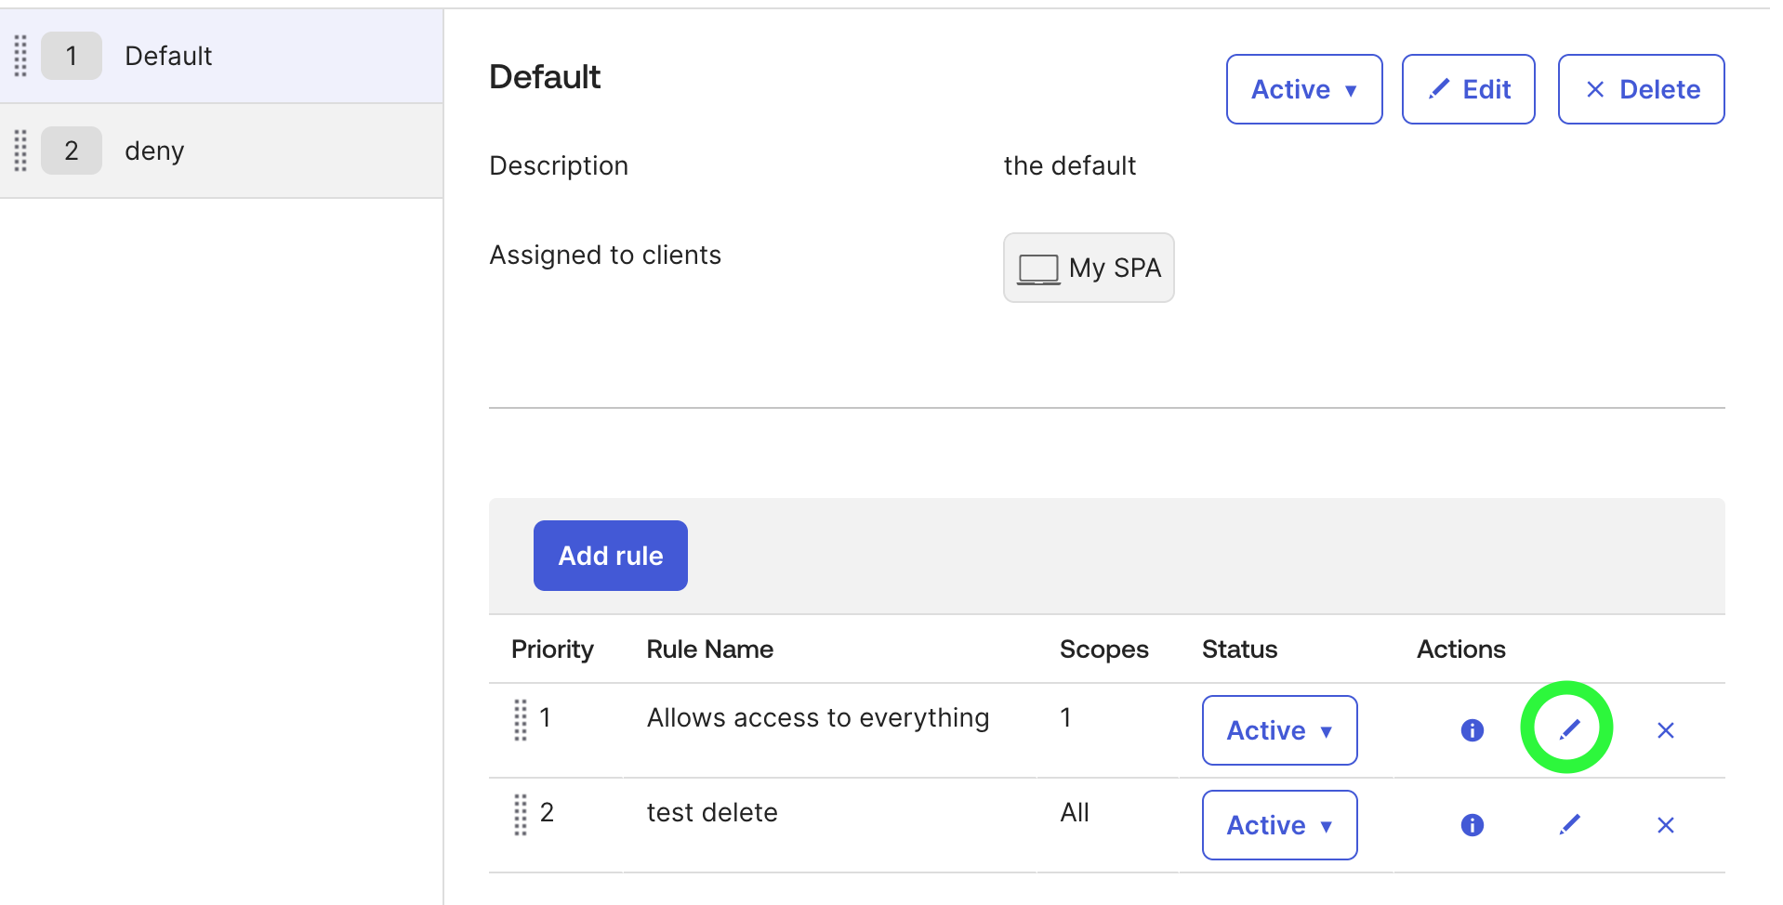Viewport: 1783px width, 905px height.
Task: Click 'test delete' rule name
Action: pos(712,812)
